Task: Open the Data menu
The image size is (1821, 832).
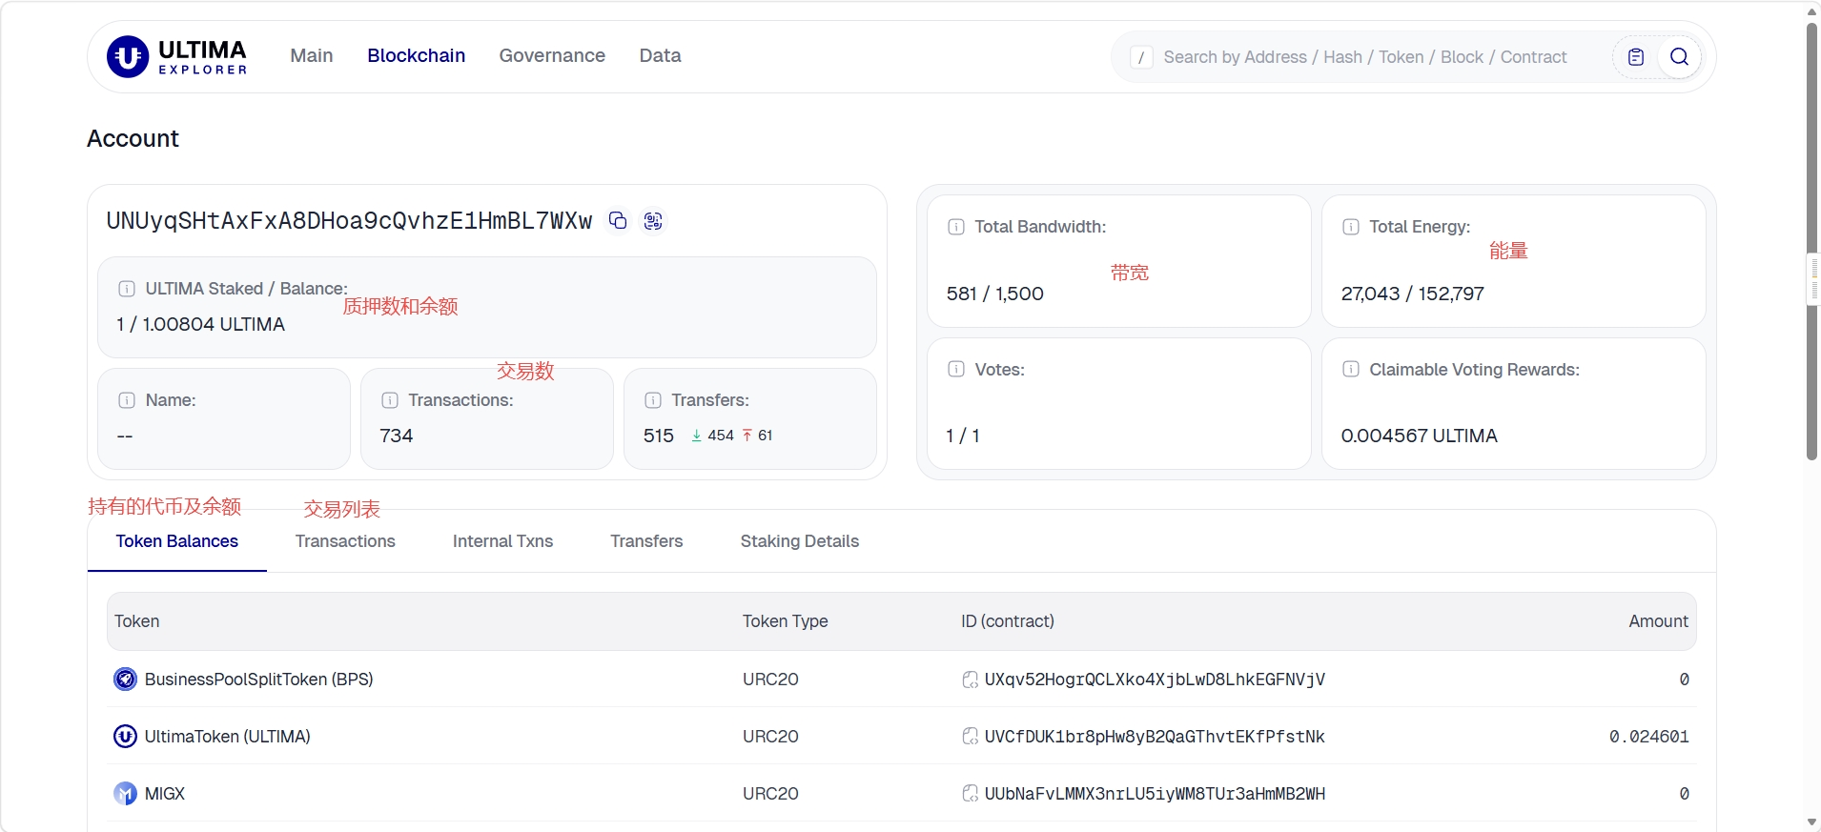Action: (660, 55)
